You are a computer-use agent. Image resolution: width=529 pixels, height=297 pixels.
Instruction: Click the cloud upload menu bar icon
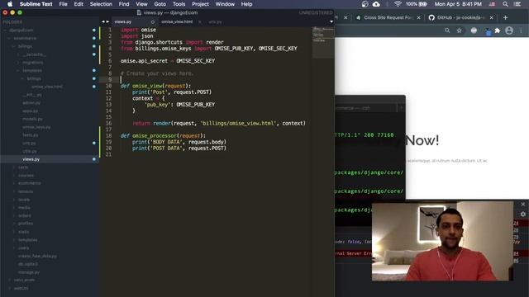376,4
